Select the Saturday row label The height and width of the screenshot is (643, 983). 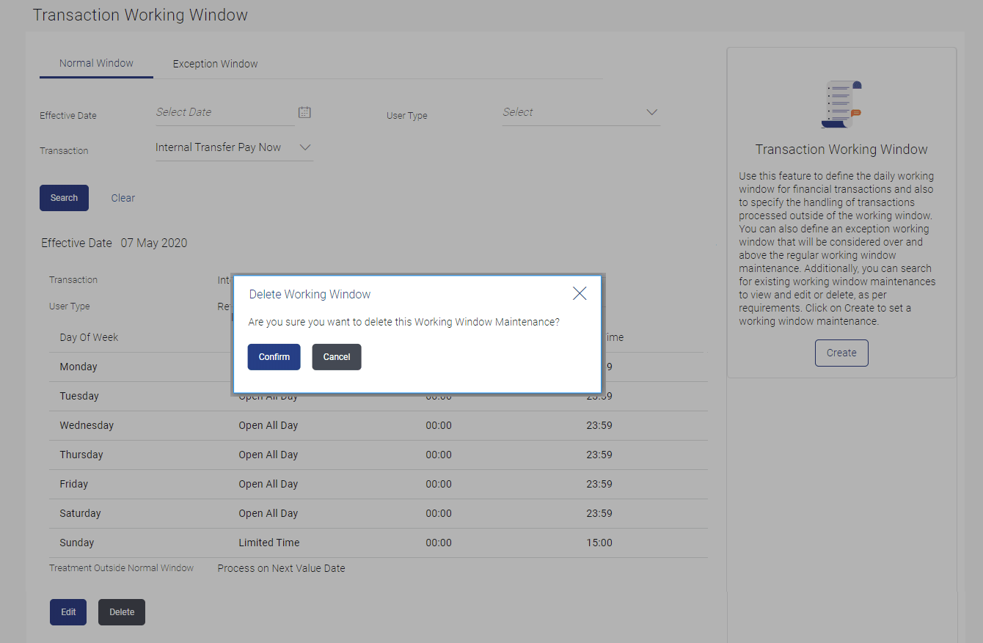[x=81, y=513]
